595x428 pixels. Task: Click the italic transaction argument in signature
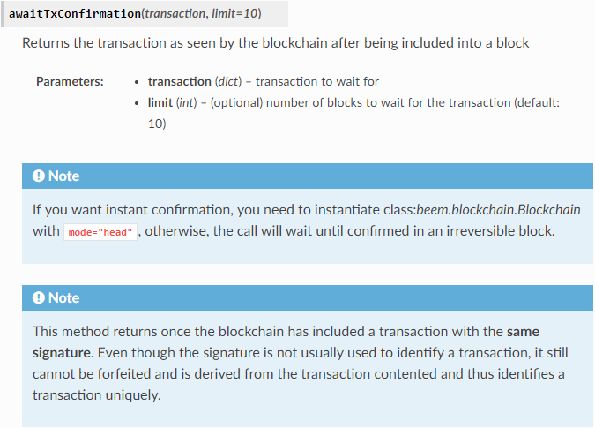click(175, 13)
